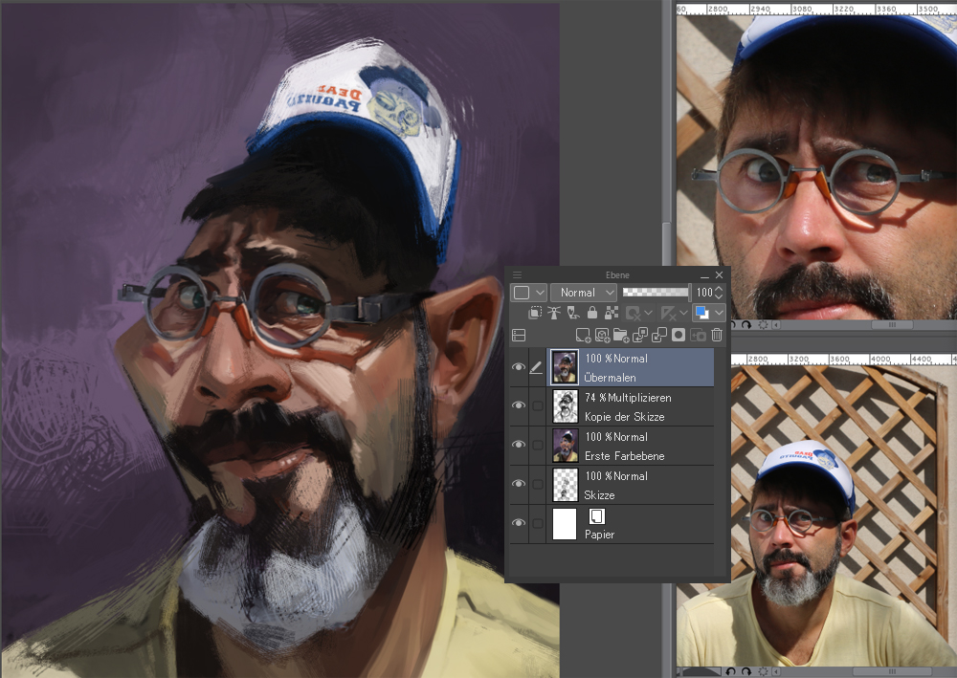The width and height of the screenshot is (957, 678).
Task: Expand the layer color dropdown arrow
Action: click(x=719, y=313)
